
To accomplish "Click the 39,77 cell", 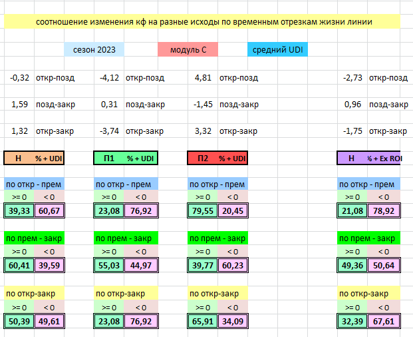I will 203,265.
